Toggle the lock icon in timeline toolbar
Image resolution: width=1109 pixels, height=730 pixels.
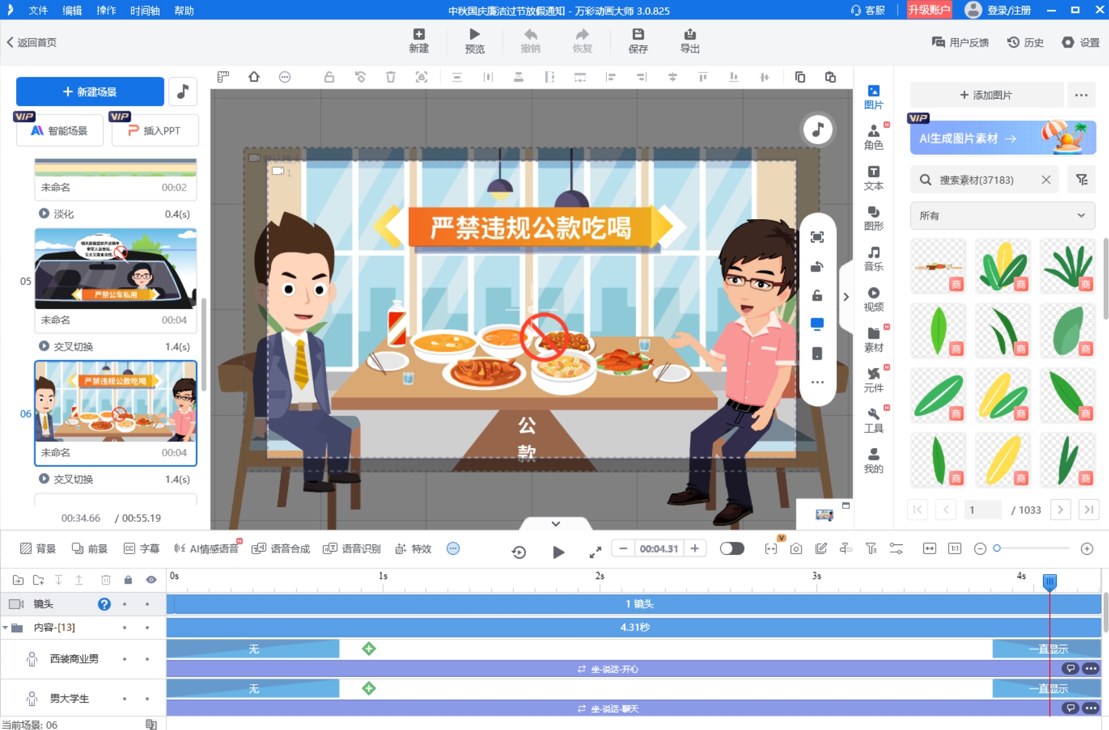[127, 579]
